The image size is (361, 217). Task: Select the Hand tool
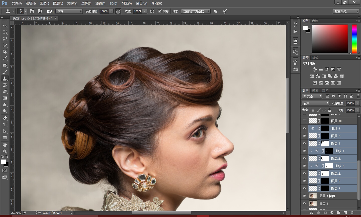tap(5, 145)
